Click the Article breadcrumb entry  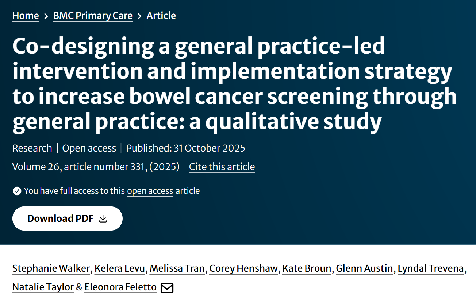click(161, 15)
